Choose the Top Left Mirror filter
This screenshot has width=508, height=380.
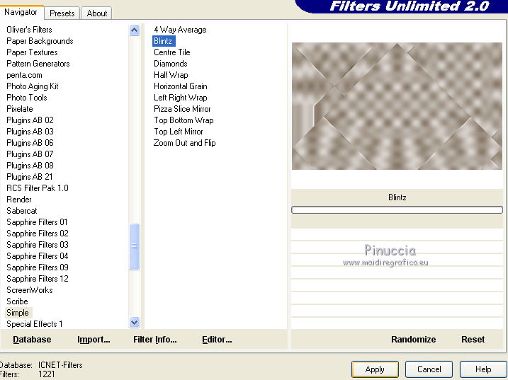point(179,132)
